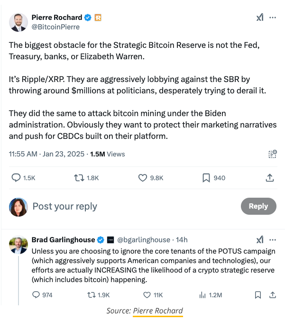Reply to Brad Garlinghouse's comment (974)
Image resolution: width=285 pixels, height=320 pixels.
[36, 295]
